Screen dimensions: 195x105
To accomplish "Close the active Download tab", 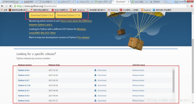I will pyautogui.click(x=128, y=2).
